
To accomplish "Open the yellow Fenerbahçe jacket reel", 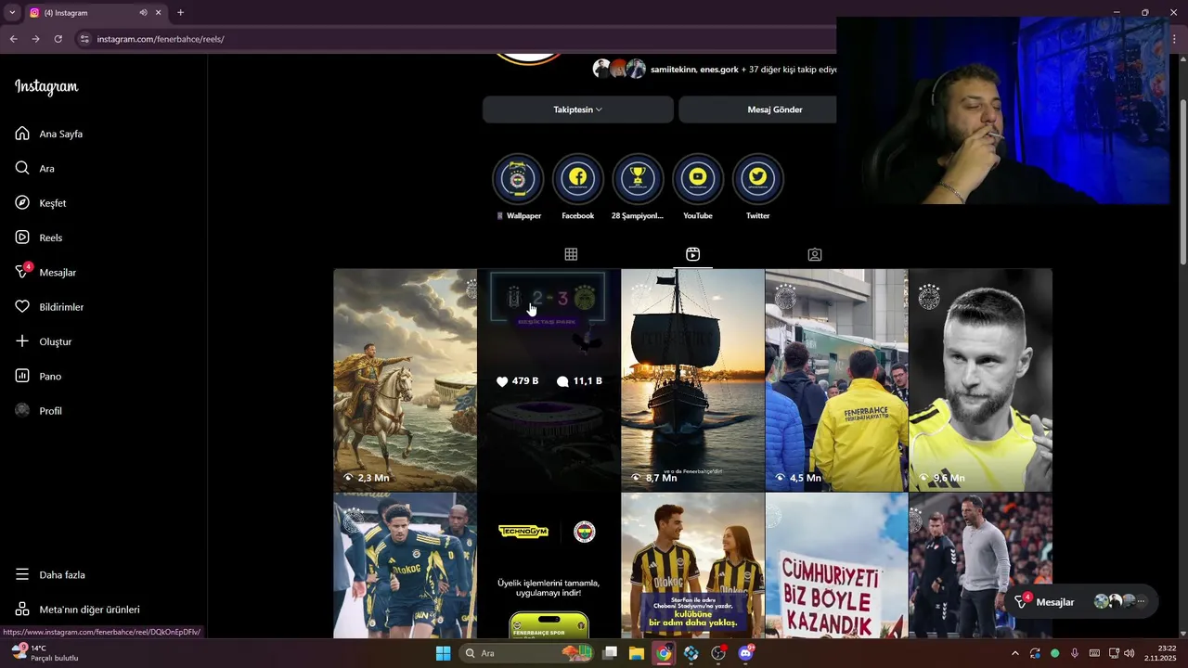I will pos(836,380).
